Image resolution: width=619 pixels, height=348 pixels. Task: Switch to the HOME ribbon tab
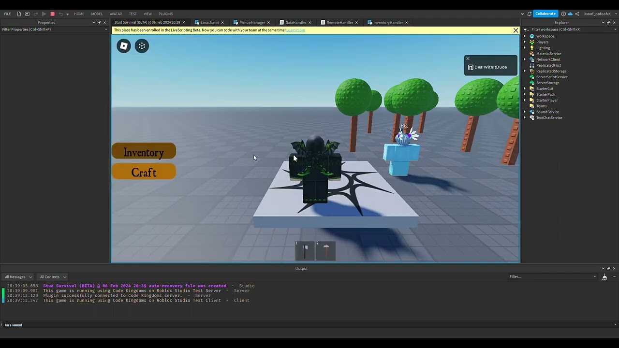79,14
